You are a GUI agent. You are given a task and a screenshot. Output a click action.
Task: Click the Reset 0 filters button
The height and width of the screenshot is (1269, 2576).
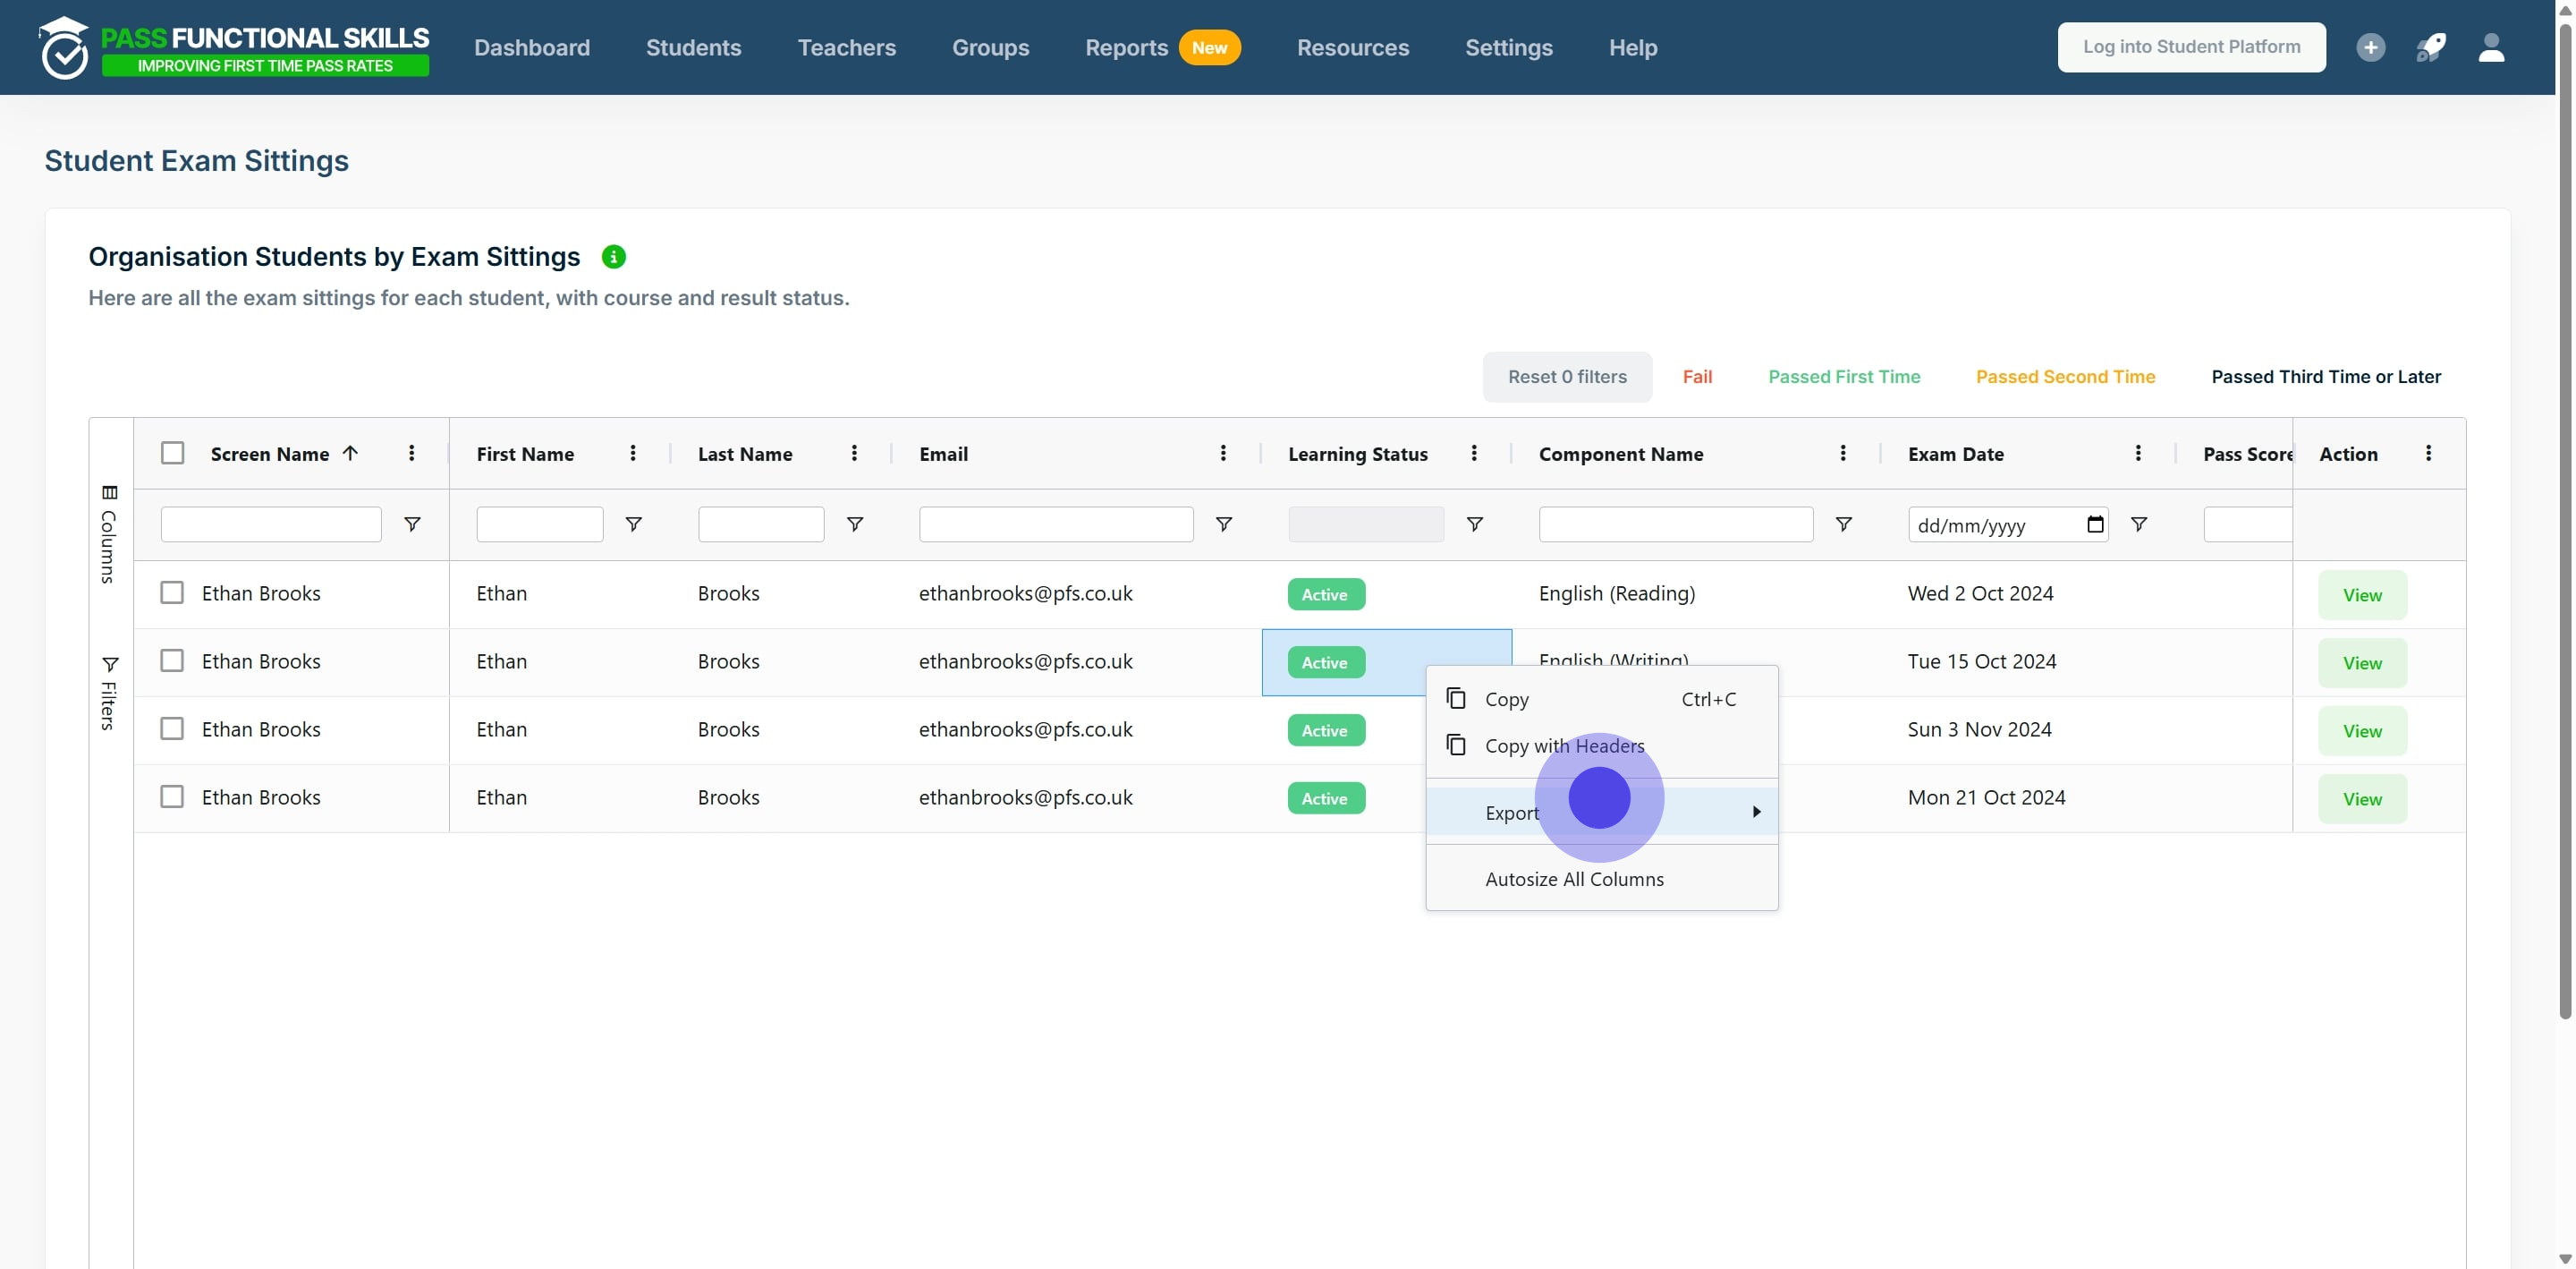[1566, 376]
